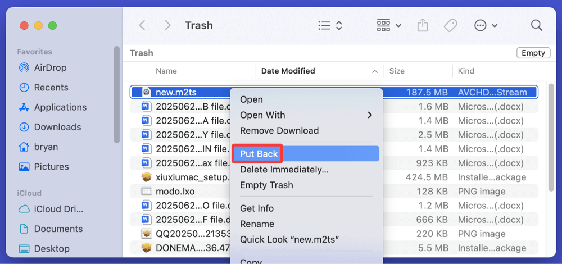The image size is (562, 264).
Task: Click the xiuxiumac_setup package icon
Action: tap(147, 177)
